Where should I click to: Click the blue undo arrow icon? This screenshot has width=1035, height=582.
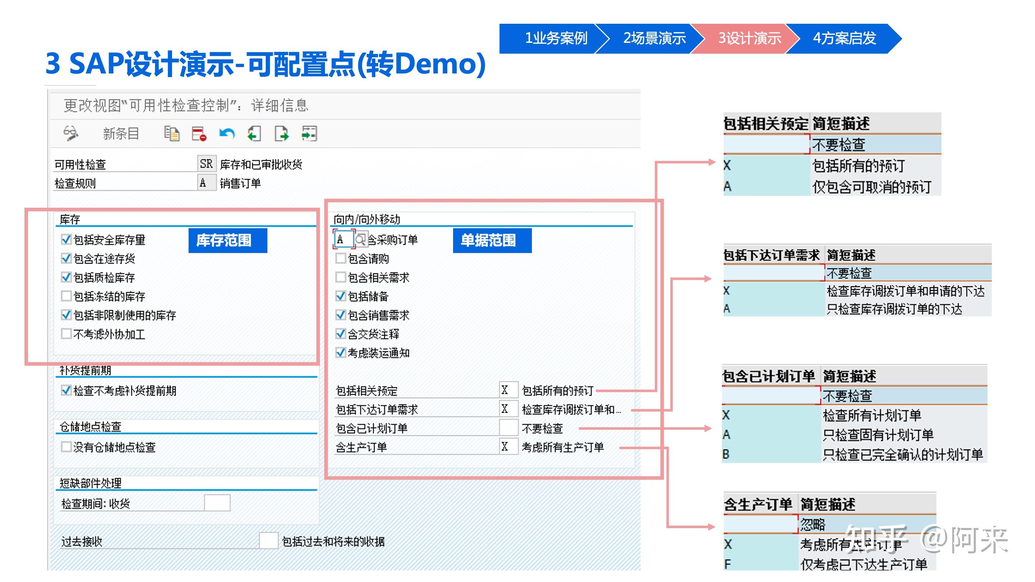pyautogui.click(x=227, y=134)
